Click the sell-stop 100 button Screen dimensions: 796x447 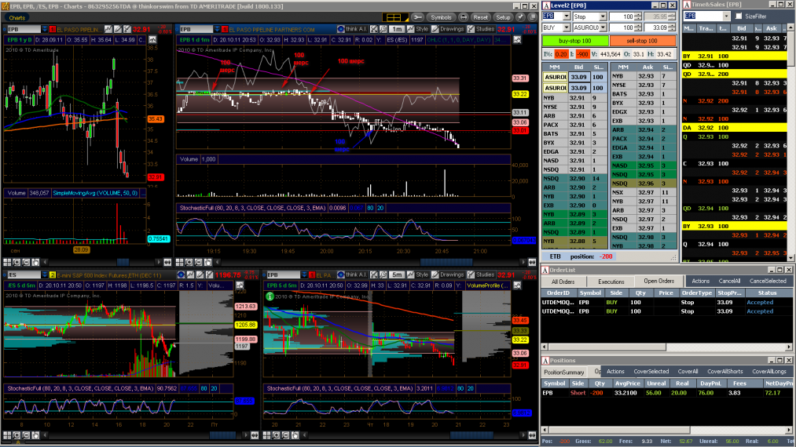(642, 41)
